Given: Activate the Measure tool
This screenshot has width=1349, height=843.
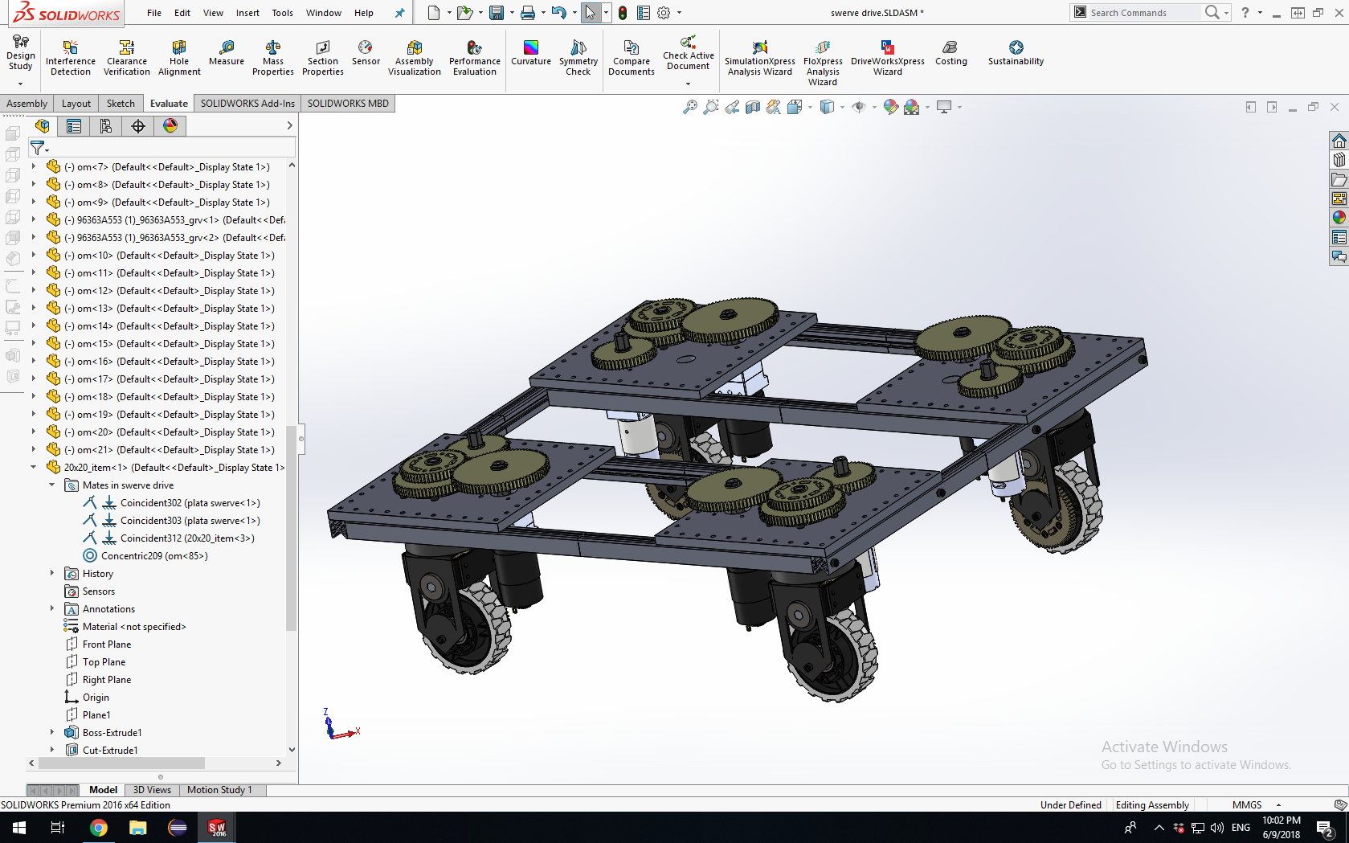Looking at the screenshot, I should (x=227, y=53).
